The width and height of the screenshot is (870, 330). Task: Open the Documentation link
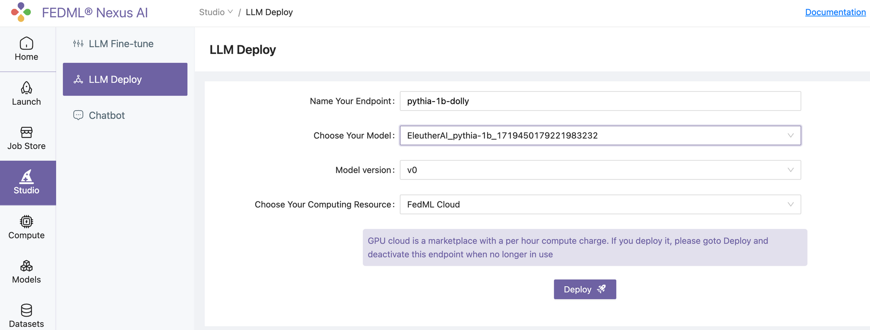[835, 12]
